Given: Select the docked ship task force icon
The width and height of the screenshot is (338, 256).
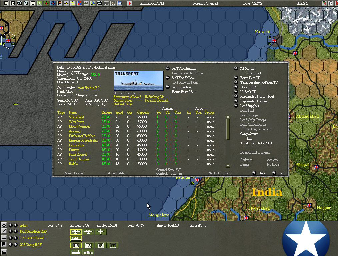Looking at the screenshot, I should tap(76, 239).
